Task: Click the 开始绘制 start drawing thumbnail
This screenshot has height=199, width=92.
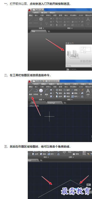Action: click(79, 54)
